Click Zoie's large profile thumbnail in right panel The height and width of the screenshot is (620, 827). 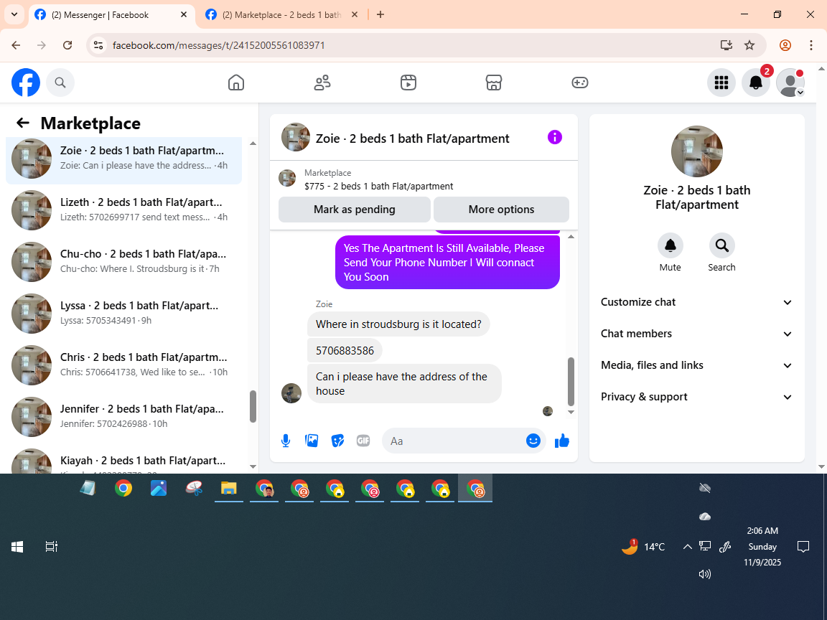point(697,151)
